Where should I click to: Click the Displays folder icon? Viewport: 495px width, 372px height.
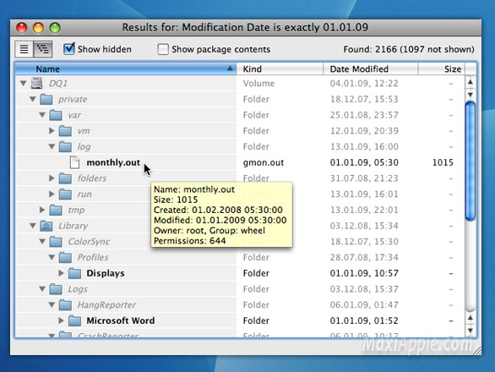coord(74,273)
